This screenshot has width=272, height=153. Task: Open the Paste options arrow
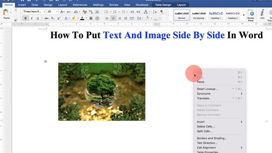[x=11, y=12]
